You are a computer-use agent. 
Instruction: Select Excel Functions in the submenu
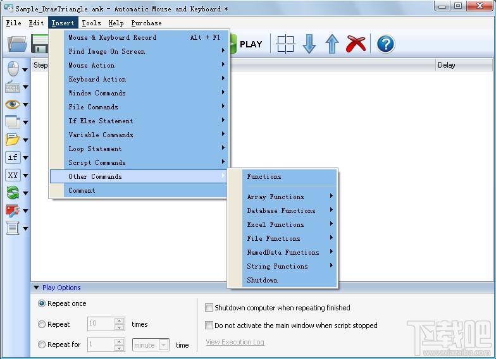pos(282,224)
